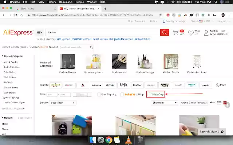Select the Urijk brand
Screen dimensions: 233x145
tap(124, 85)
